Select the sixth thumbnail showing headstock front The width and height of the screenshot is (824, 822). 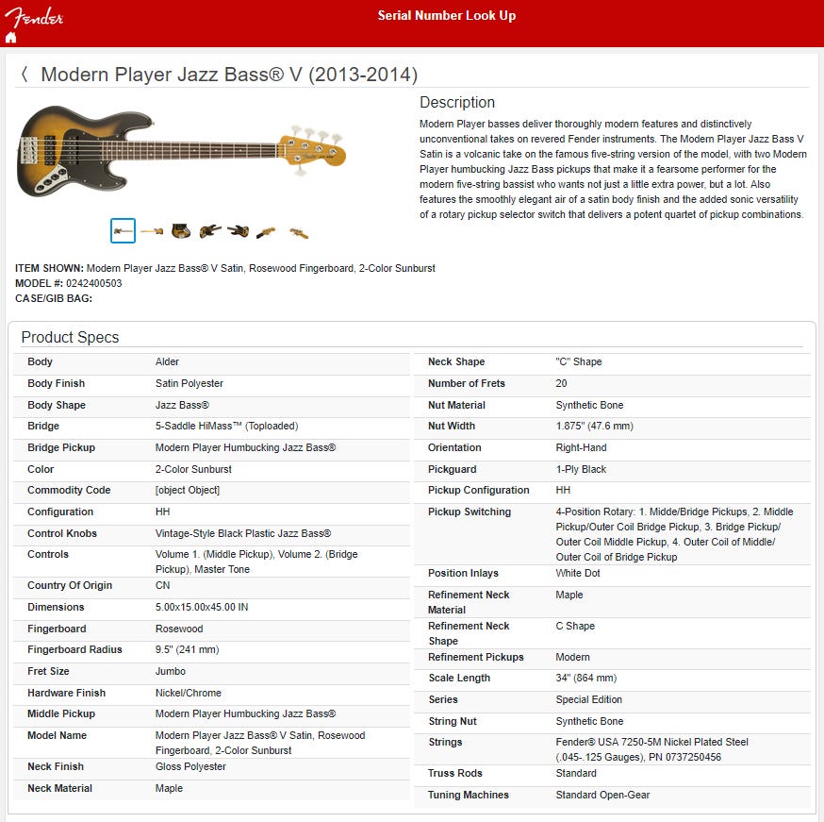[267, 232]
